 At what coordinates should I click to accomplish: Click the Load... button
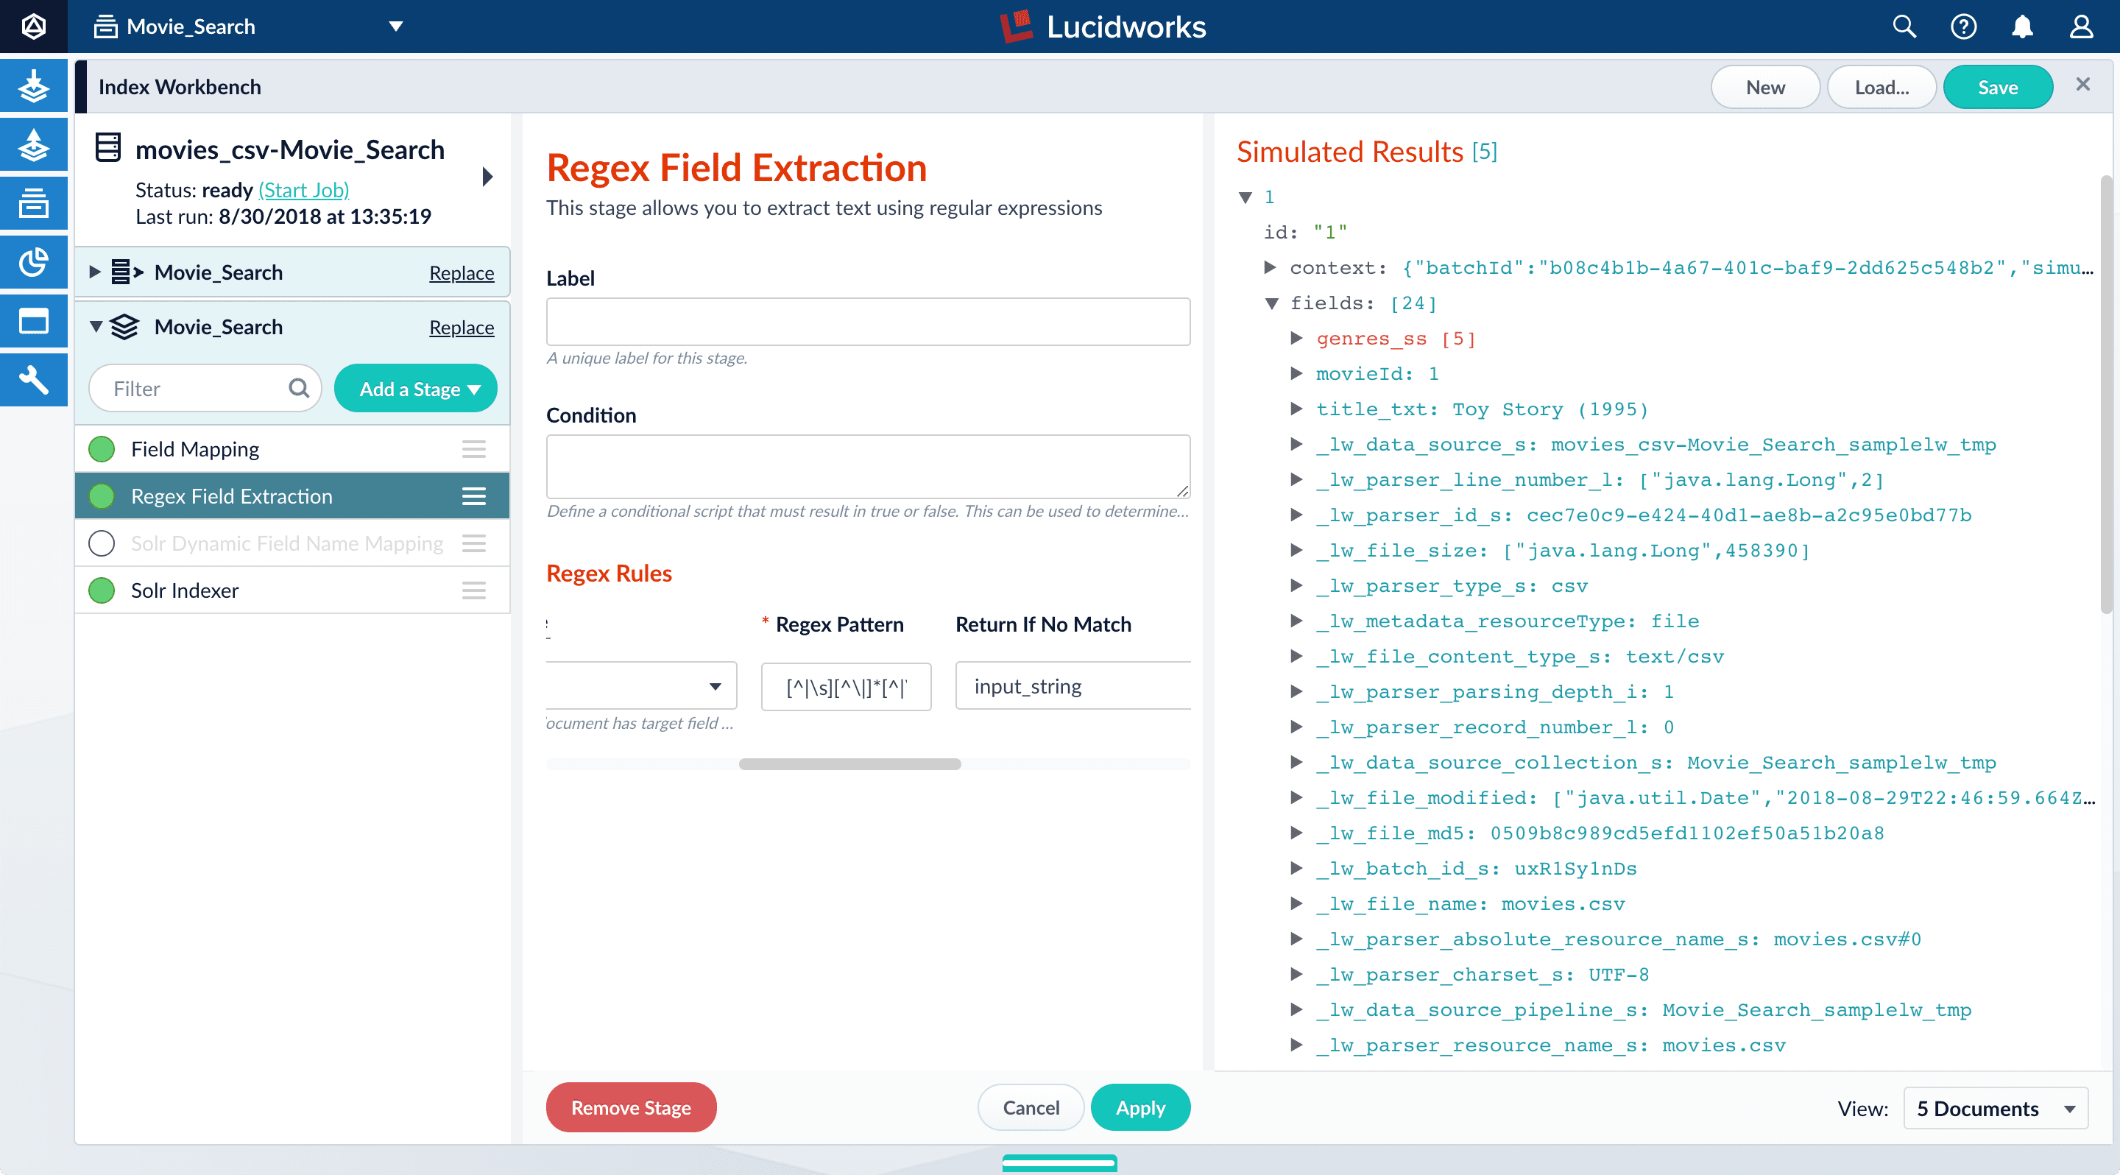click(x=1882, y=87)
